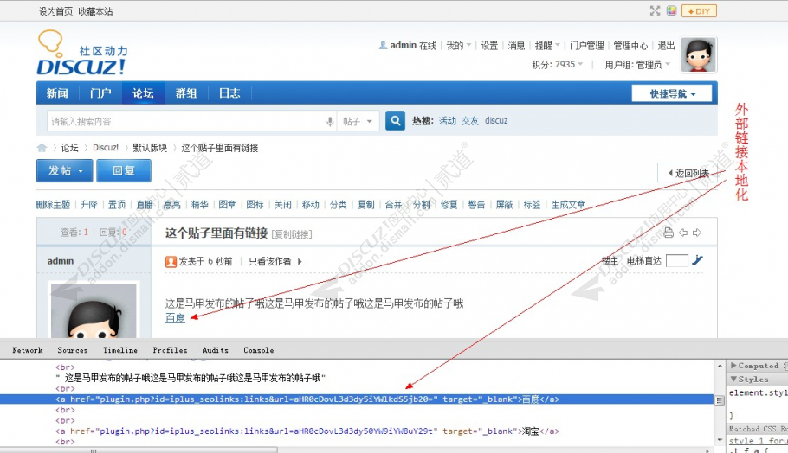Click the microphone voice search icon
Screen dimensions: 788x453
330,121
